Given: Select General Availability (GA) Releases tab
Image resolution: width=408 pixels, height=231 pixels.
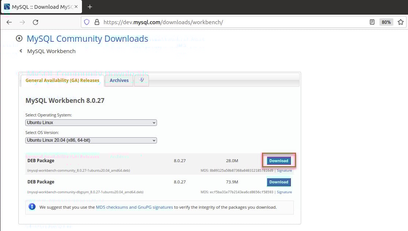Looking at the screenshot, I should coord(63,81).
